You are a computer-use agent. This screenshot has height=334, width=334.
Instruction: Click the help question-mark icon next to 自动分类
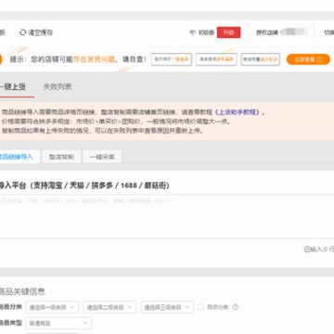coord(236,307)
